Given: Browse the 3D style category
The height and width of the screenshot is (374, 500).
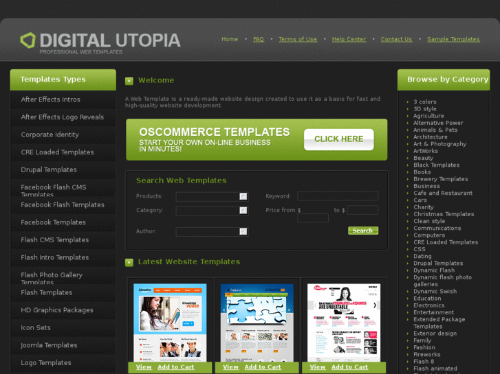Looking at the screenshot, I should [x=425, y=109].
